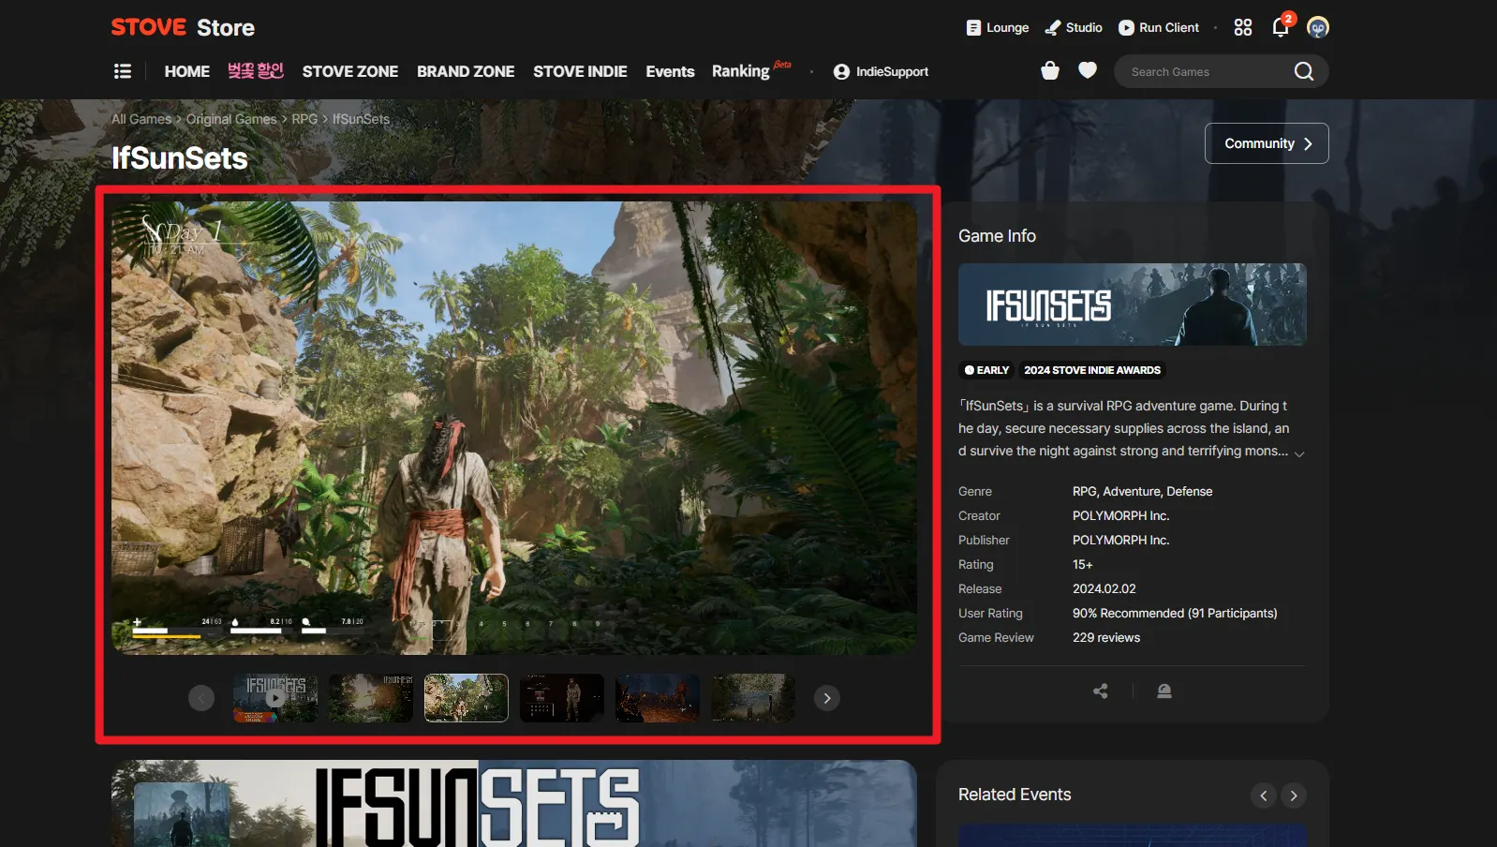Open the Community button
This screenshot has width=1497, height=847.
pyautogui.click(x=1267, y=143)
